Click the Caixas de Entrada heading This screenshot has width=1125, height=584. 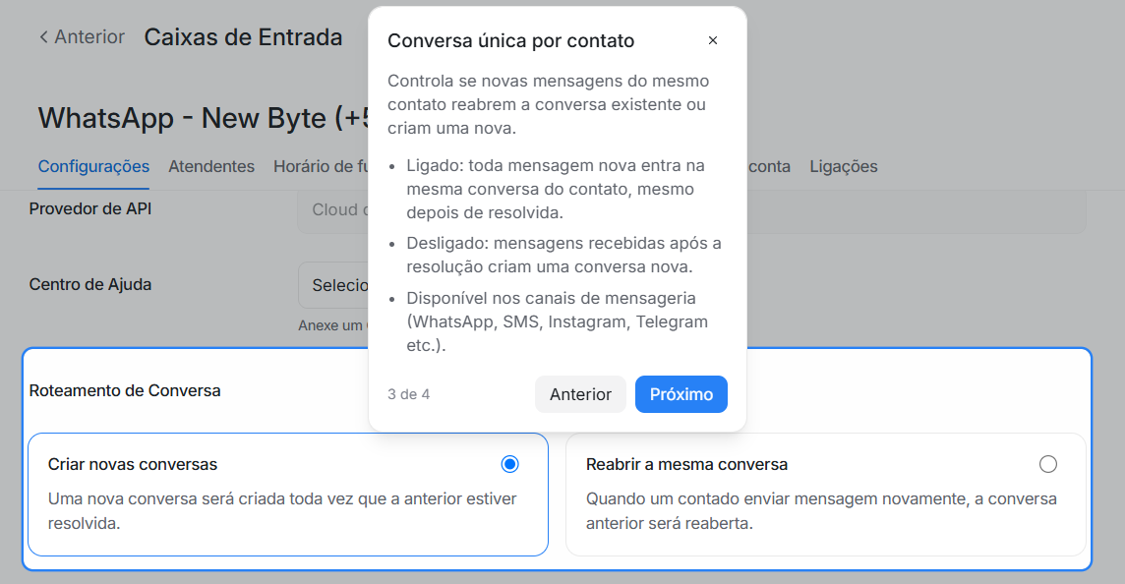243,37
